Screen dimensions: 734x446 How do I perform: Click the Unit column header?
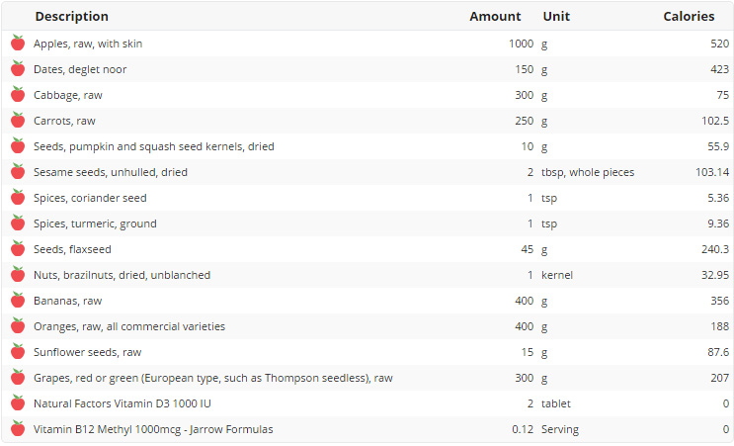[x=556, y=17]
